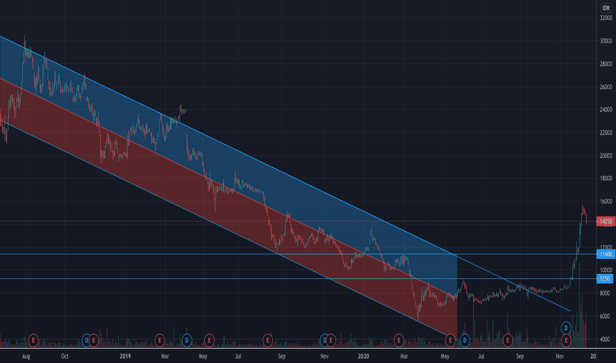This screenshot has height=363, width=616.
Task: Click the 2020 label on the time axis
Action: click(364, 356)
